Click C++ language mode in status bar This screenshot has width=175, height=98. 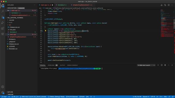[161, 97]
